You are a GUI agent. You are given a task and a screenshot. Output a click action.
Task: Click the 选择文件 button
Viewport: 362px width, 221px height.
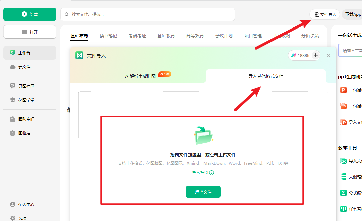coord(203,192)
